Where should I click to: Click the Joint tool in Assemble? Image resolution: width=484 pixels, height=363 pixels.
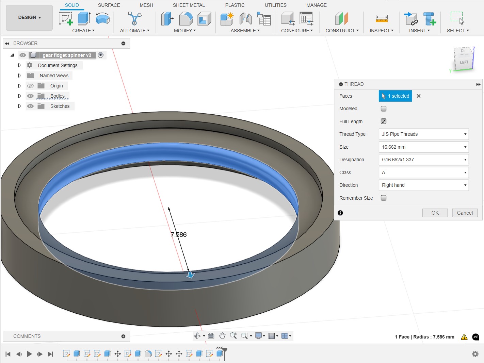click(245, 18)
